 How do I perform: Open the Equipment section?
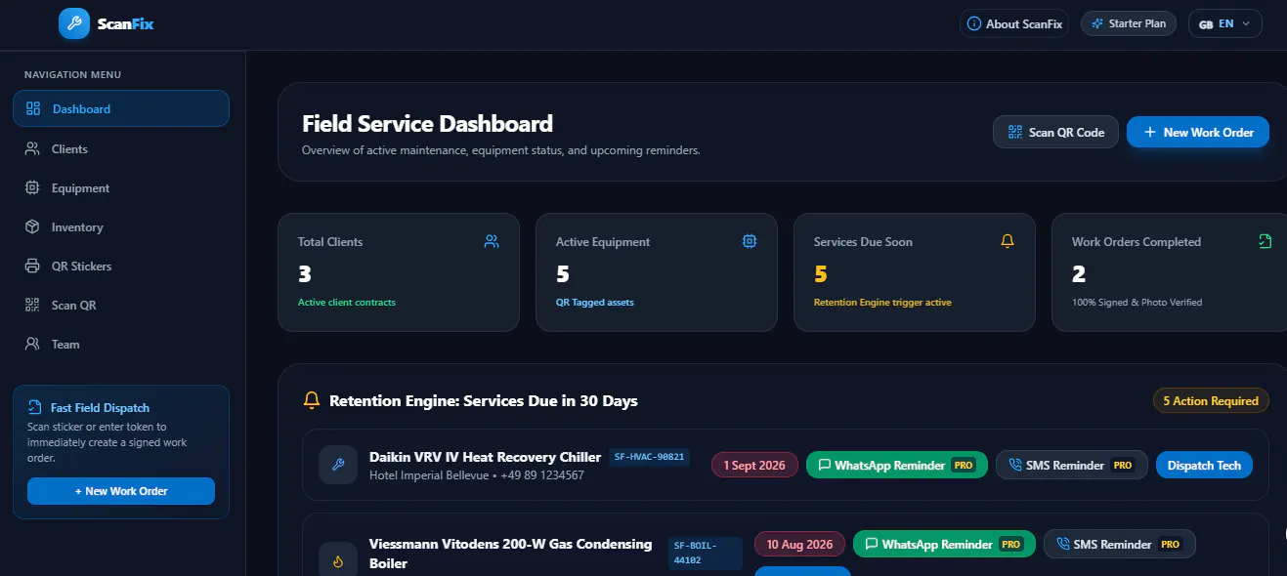click(x=121, y=187)
